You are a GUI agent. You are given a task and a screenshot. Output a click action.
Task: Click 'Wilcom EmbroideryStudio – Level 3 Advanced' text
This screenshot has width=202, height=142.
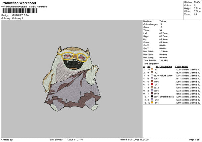click(x=24, y=7)
